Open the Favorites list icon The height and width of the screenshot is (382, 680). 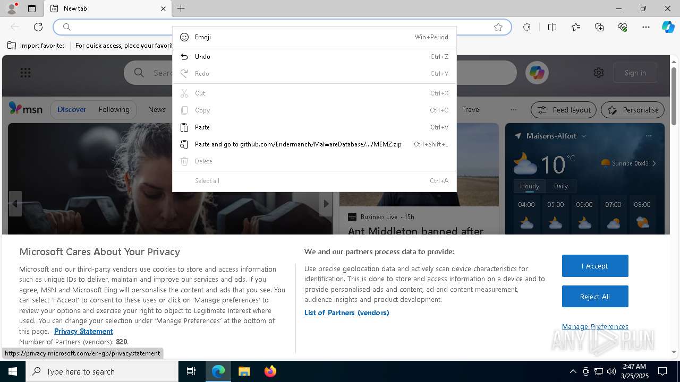click(576, 27)
